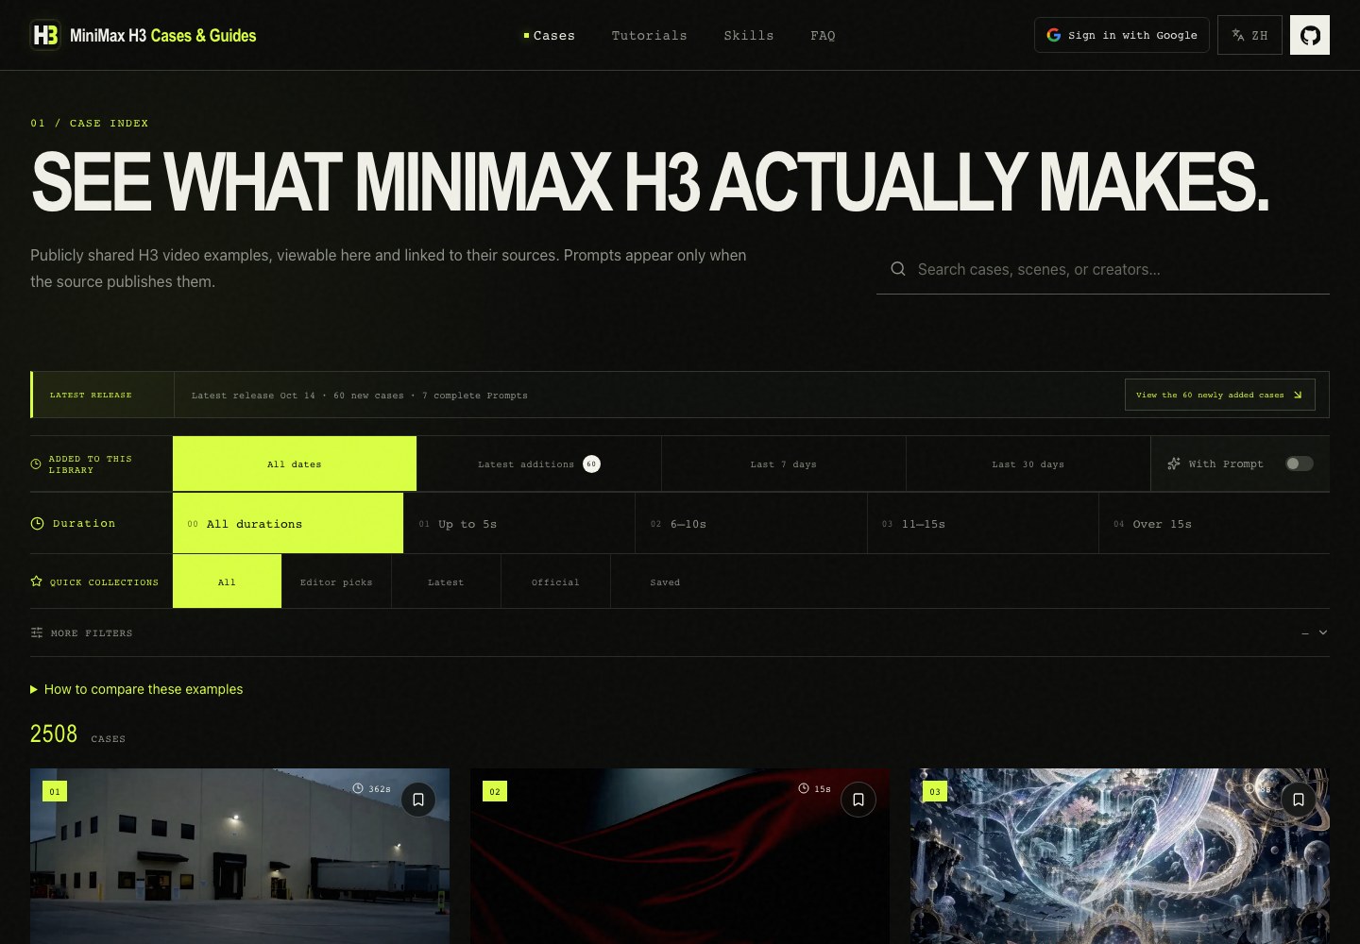Bookmark case 03 video card
The image size is (1360, 944).
point(1299,800)
